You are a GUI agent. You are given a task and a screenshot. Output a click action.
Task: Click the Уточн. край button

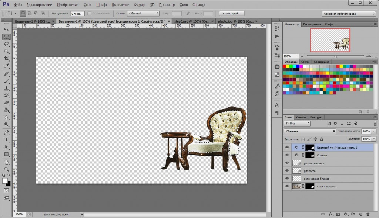pos(232,14)
